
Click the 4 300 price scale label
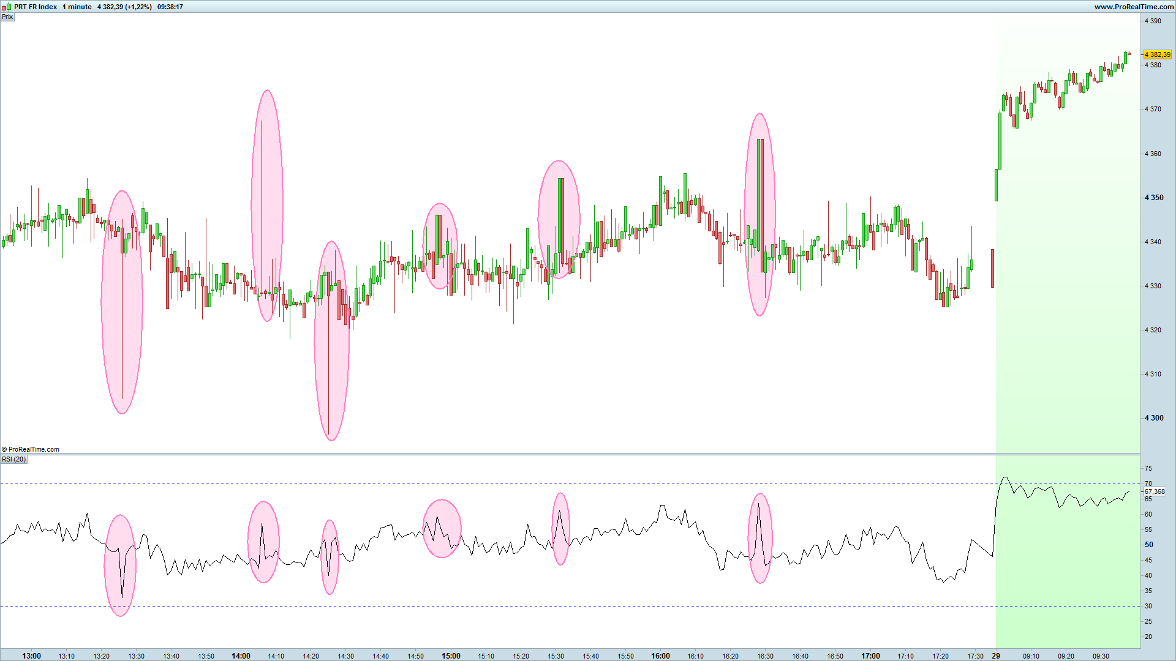[1154, 418]
